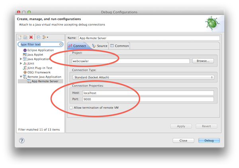The height and width of the screenshot is (168, 239).
Task: Select JUnit Plug-in Test entry
Action: coord(39,68)
